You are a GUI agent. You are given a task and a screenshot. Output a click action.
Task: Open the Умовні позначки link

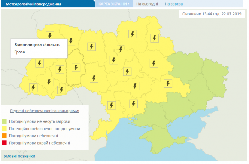coord(19,156)
